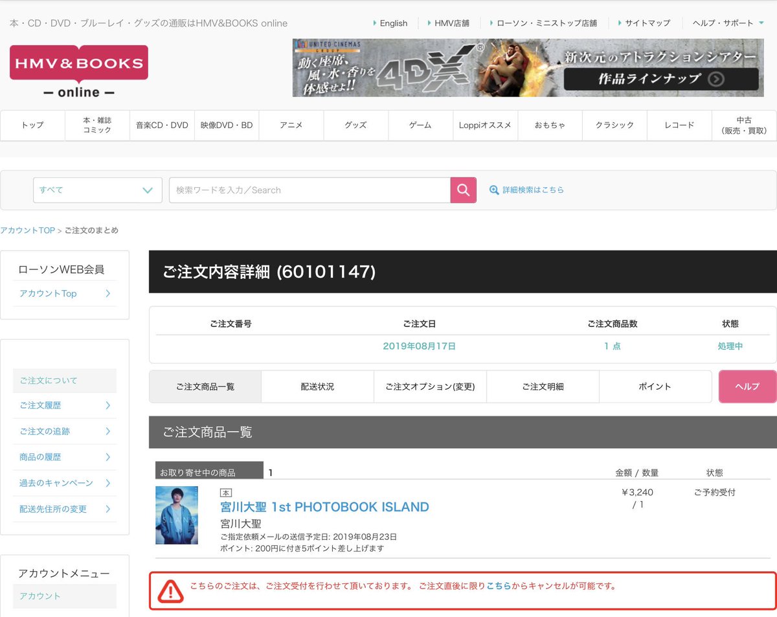Open 宮川大聖 1st PHOTOBOOK ISLAND product link
The width and height of the screenshot is (777, 617).
click(324, 507)
